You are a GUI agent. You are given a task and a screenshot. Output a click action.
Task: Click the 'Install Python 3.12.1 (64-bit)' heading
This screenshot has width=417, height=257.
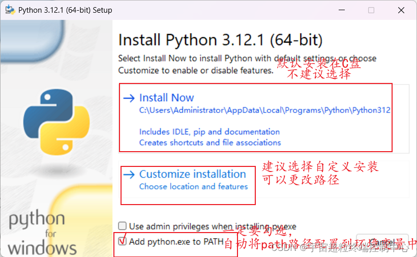pos(221,40)
